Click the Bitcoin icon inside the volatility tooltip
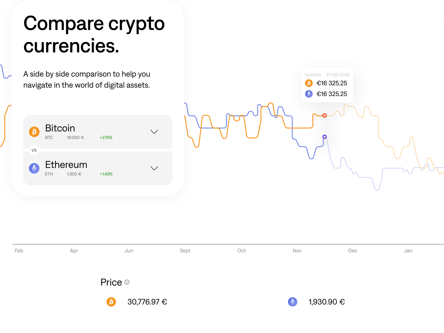 [309, 83]
